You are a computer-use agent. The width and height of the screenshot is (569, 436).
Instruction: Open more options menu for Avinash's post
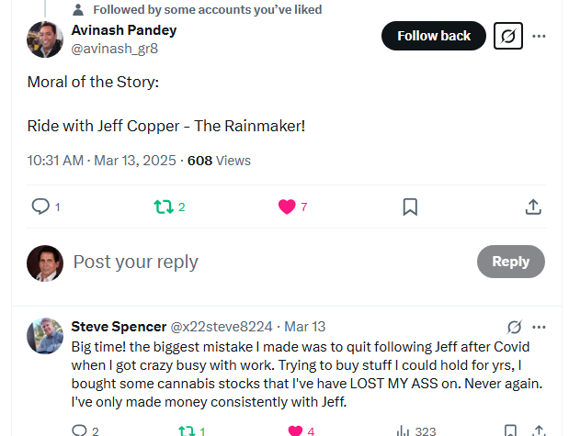click(x=540, y=37)
